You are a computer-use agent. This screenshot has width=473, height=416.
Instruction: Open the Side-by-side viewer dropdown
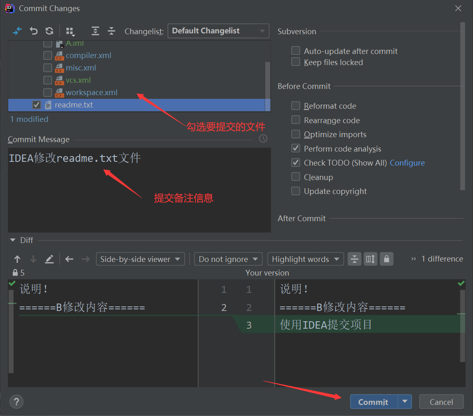click(x=140, y=259)
